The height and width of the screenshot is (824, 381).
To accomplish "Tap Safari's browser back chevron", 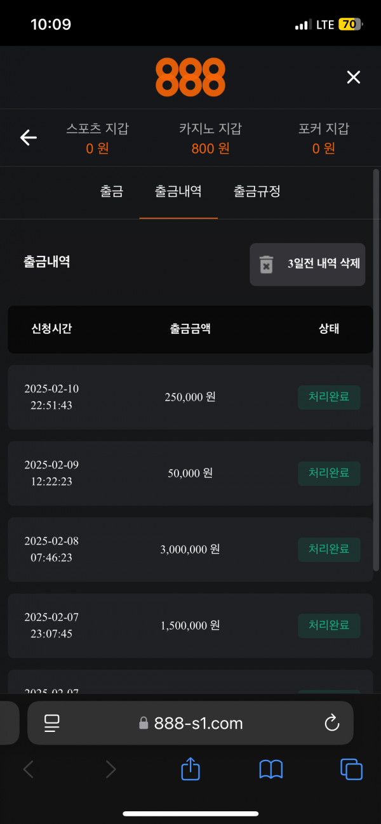I will coord(29,769).
